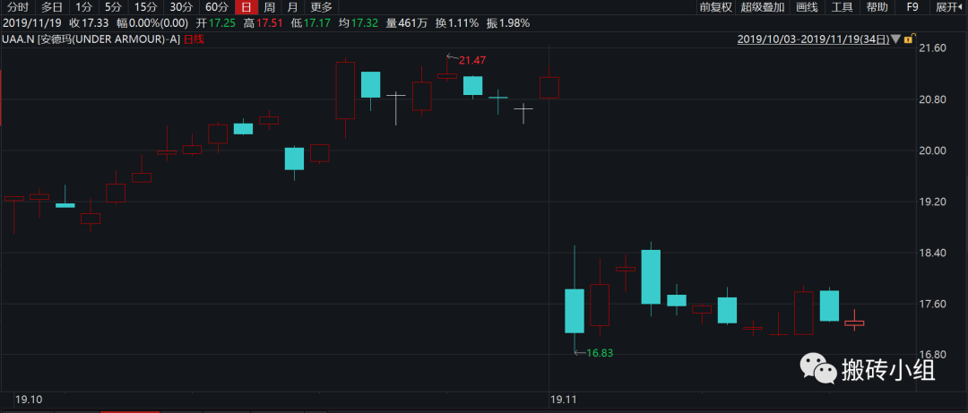The width and height of the screenshot is (968, 413).
Task: Select the 5分 period tab
Action: (113, 7)
